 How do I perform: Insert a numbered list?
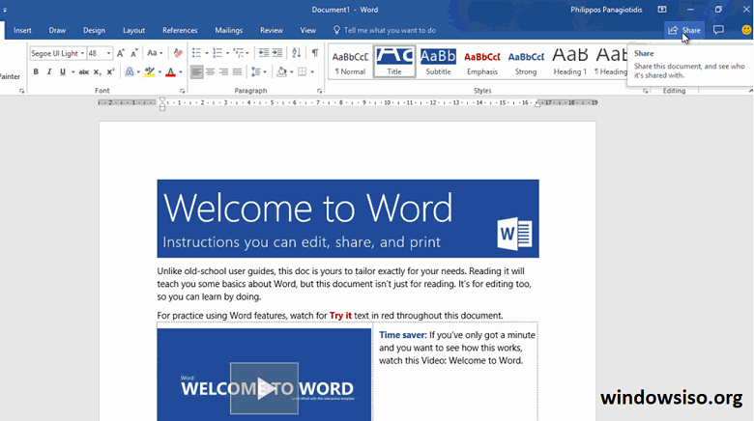[x=217, y=53]
